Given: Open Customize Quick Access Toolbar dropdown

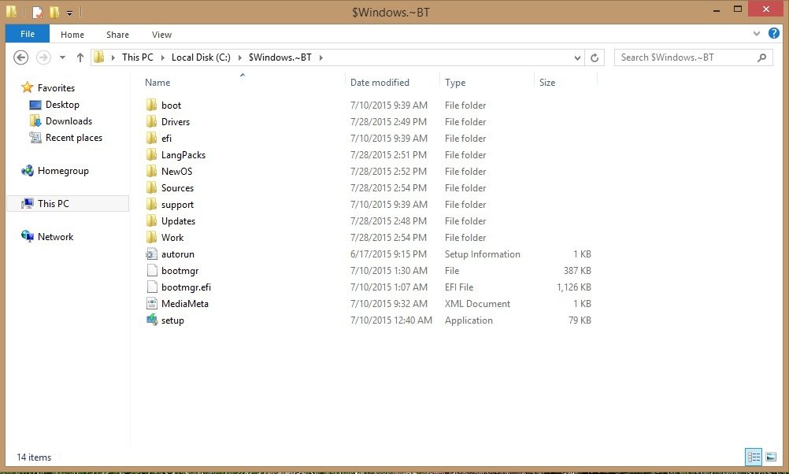Looking at the screenshot, I should click(69, 13).
